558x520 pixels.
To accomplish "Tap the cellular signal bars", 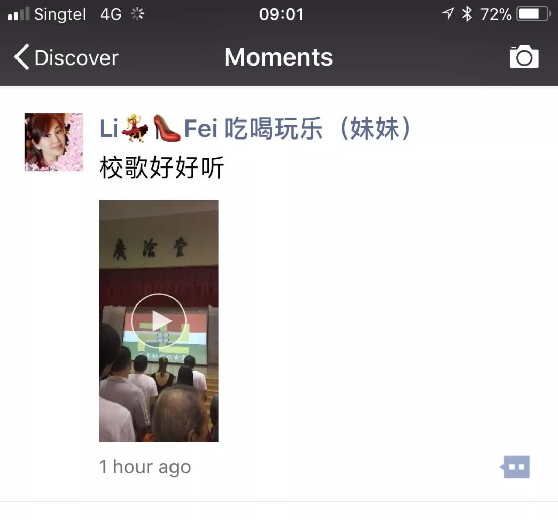I will tap(19, 14).
